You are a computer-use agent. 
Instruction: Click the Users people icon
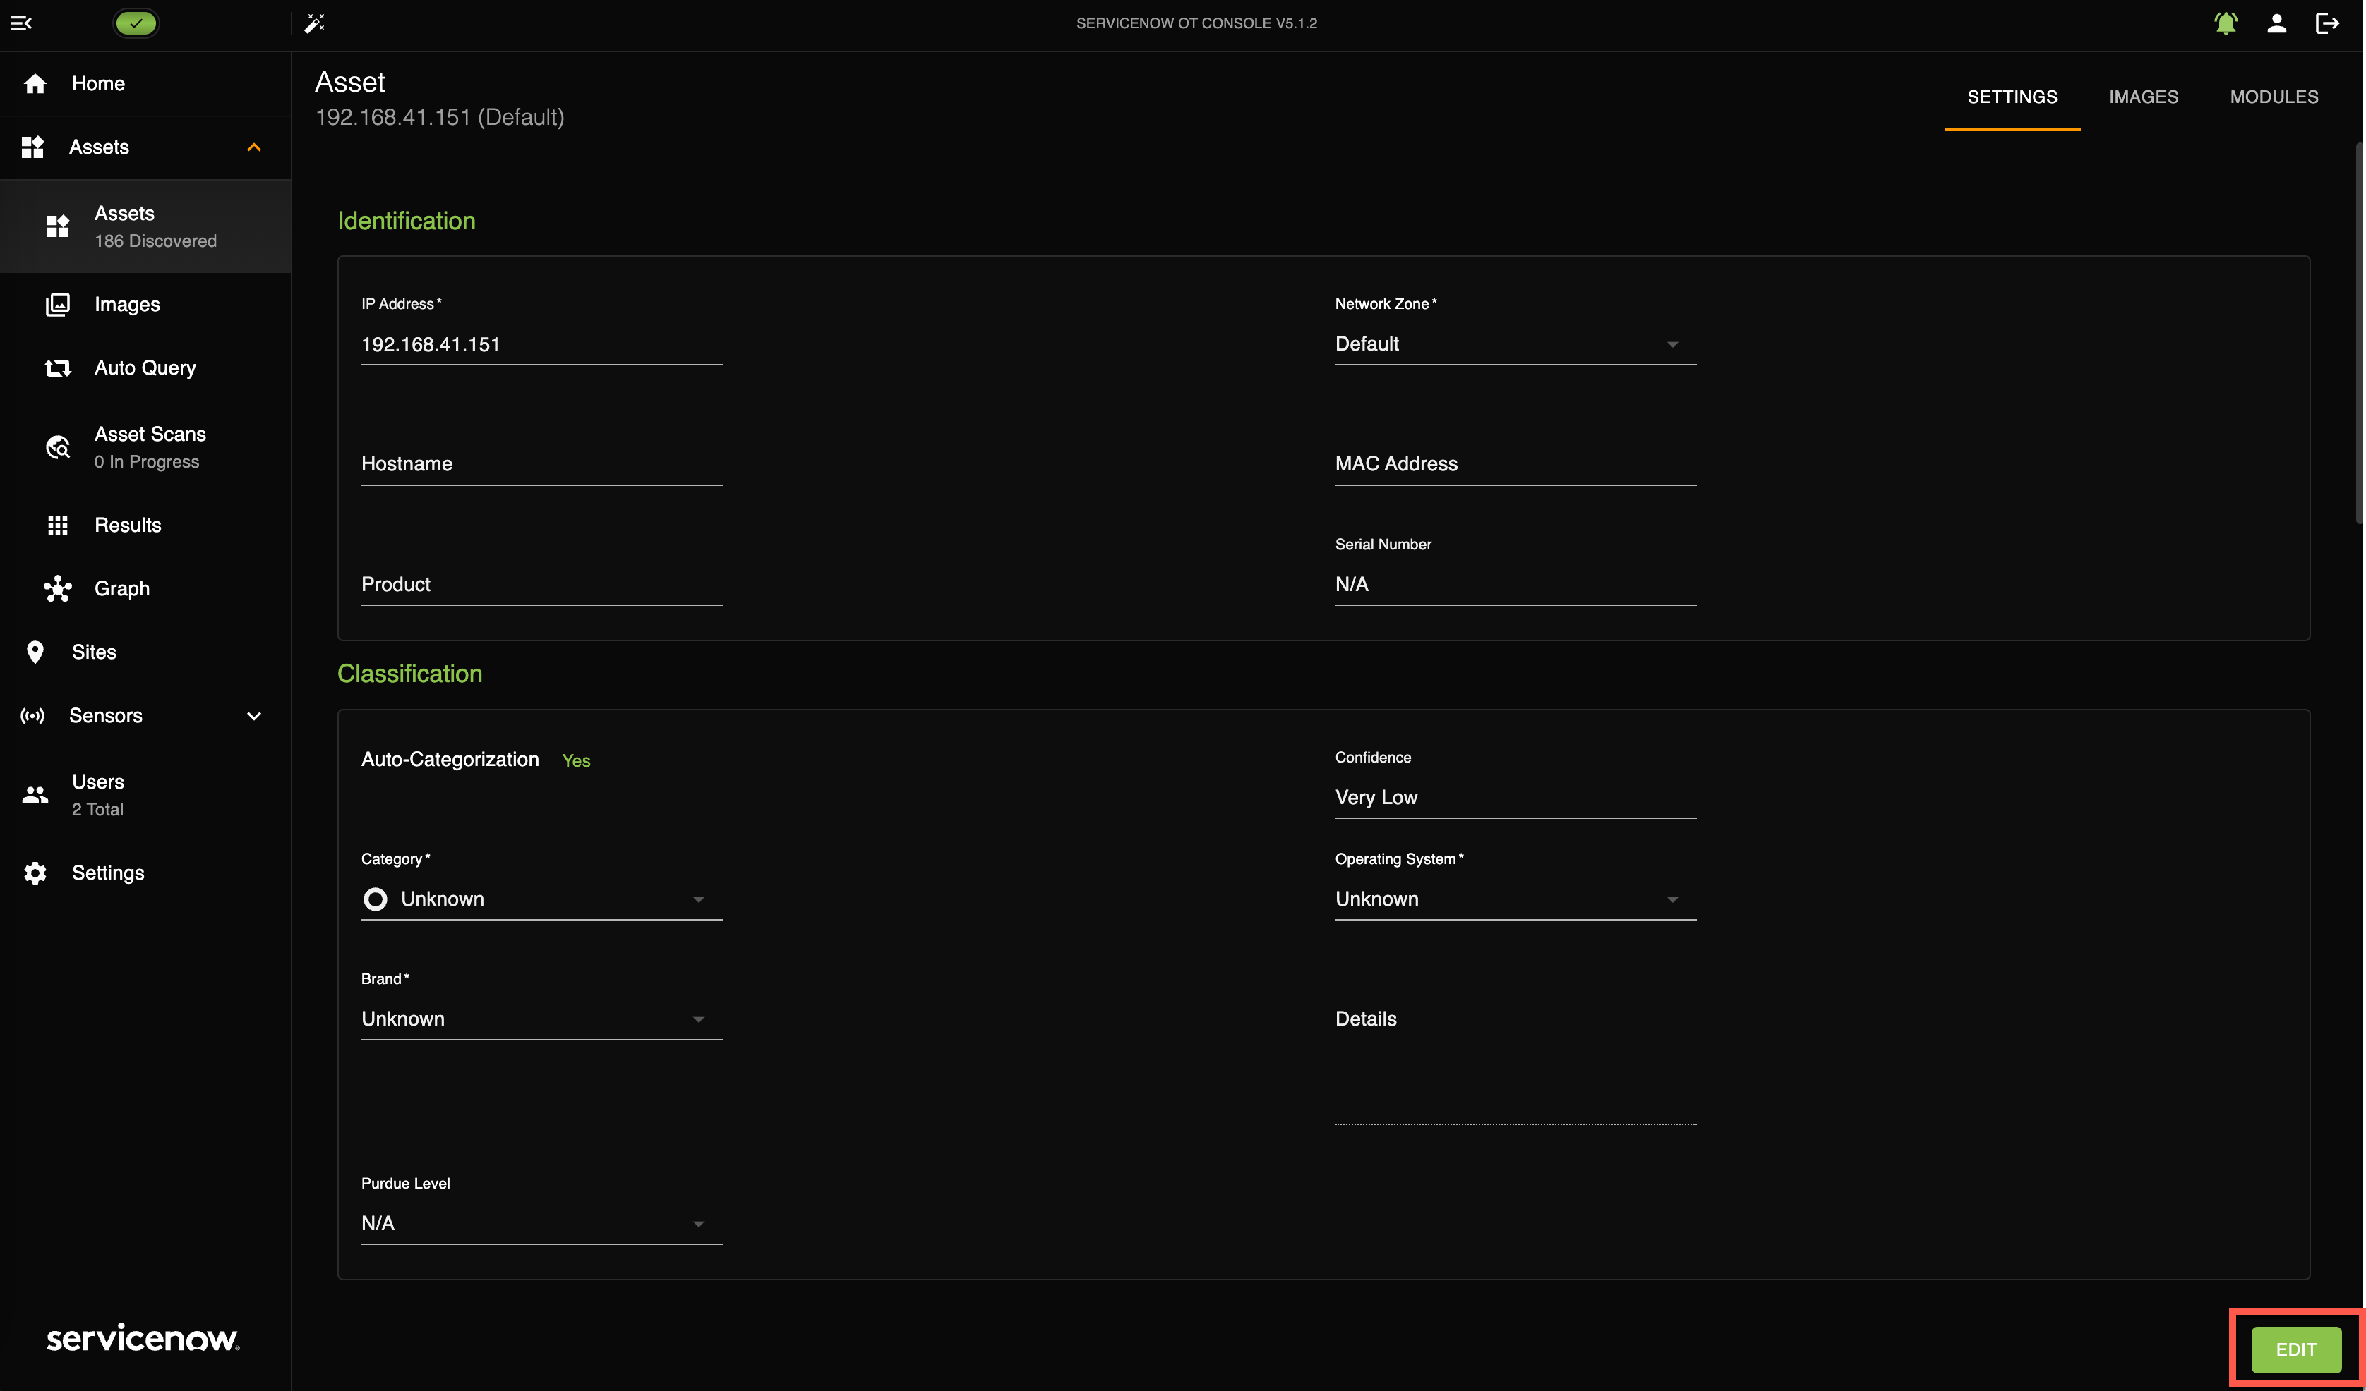[x=36, y=796]
